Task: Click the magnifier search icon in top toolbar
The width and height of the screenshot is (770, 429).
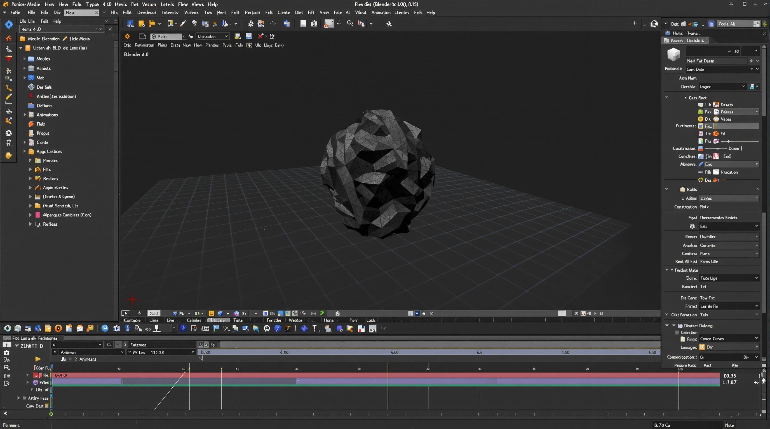Action: click(350, 23)
